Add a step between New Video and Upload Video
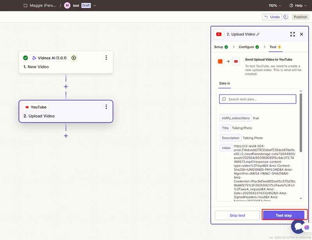This screenshot has height=240, width=312. point(66,87)
